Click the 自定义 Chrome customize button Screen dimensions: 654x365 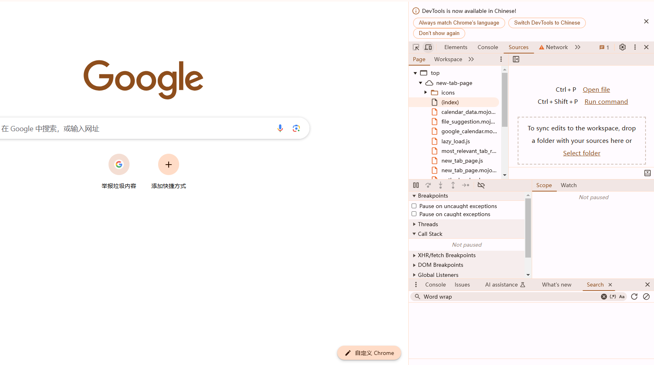369,353
